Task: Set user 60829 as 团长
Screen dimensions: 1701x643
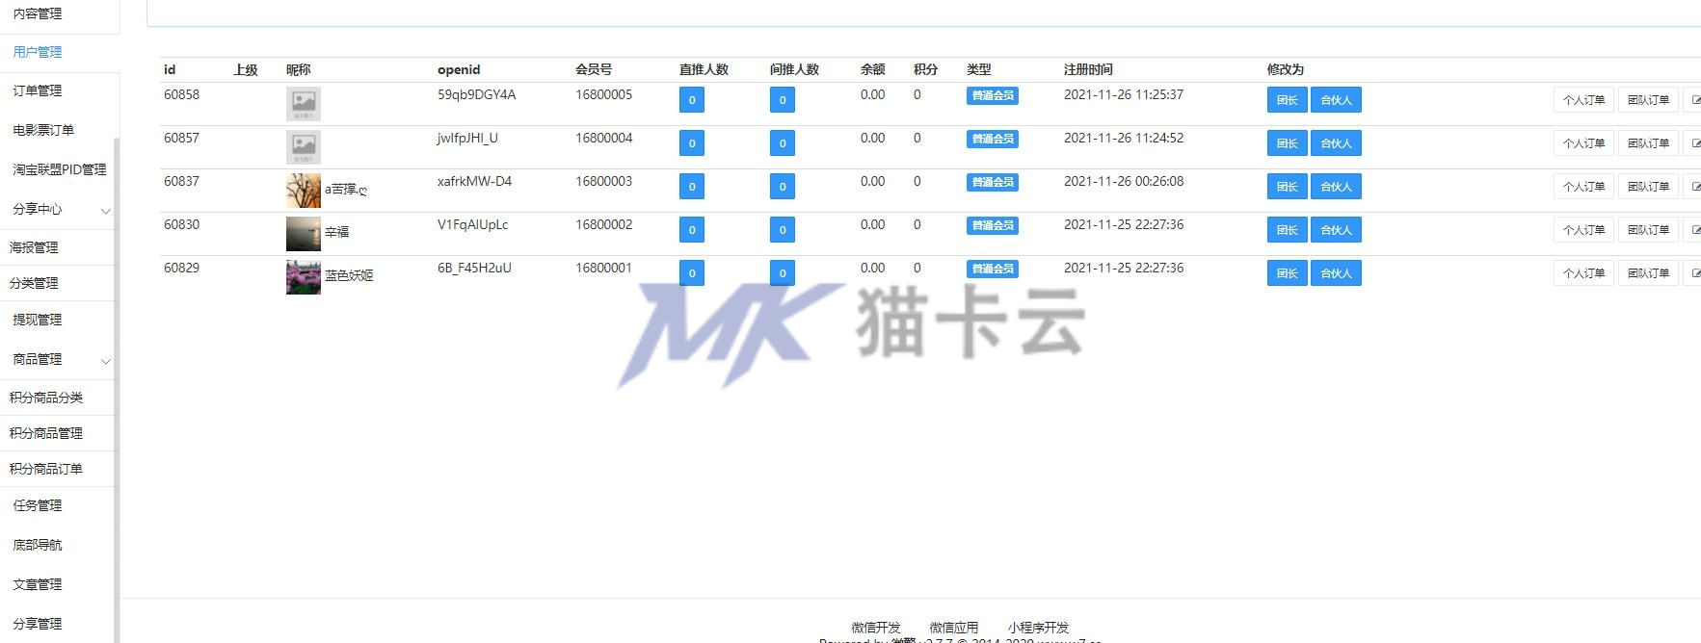Action: (1288, 273)
